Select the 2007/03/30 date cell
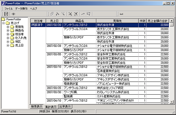Screen dimensions: 176x115 tap(54, 92)
